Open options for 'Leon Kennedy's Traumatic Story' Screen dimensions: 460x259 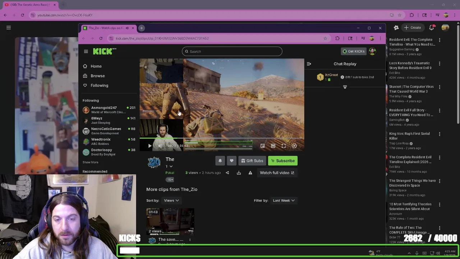(x=440, y=63)
